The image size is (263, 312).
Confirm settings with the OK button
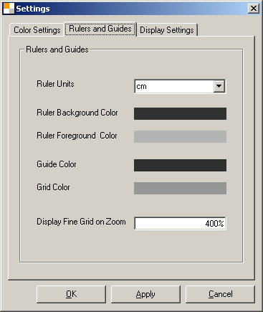71,294
